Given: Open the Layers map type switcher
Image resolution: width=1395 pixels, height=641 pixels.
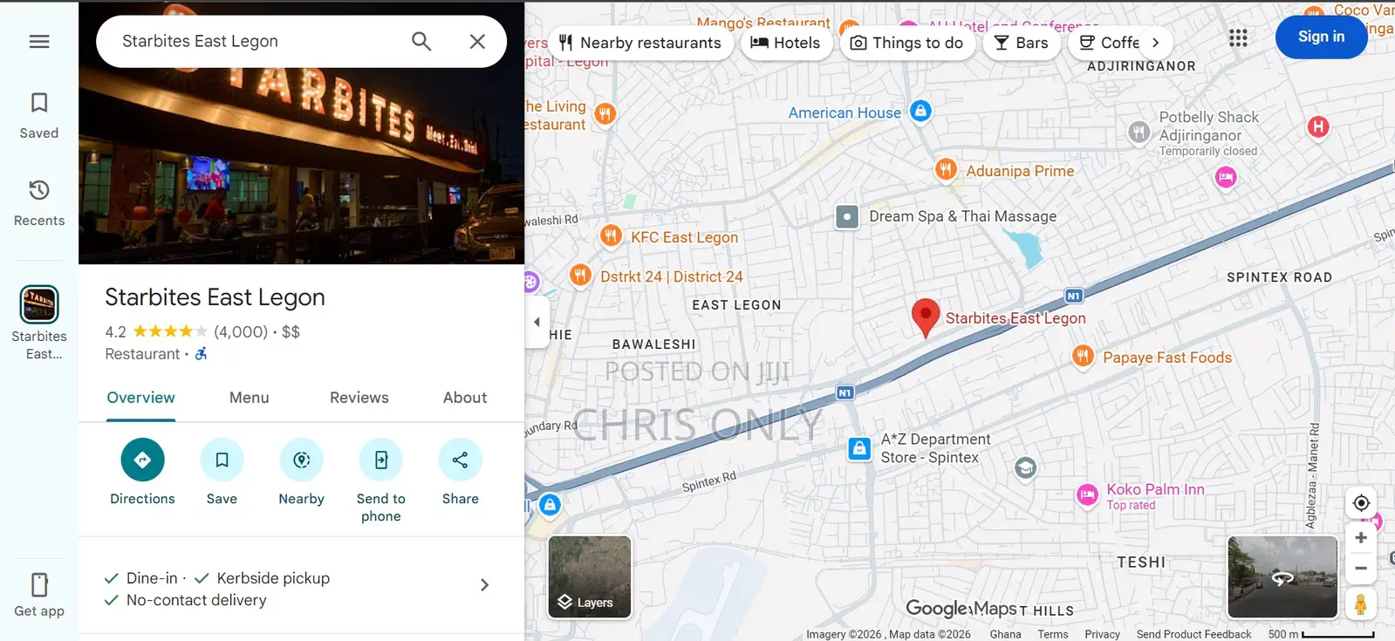Looking at the screenshot, I should (x=590, y=577).
